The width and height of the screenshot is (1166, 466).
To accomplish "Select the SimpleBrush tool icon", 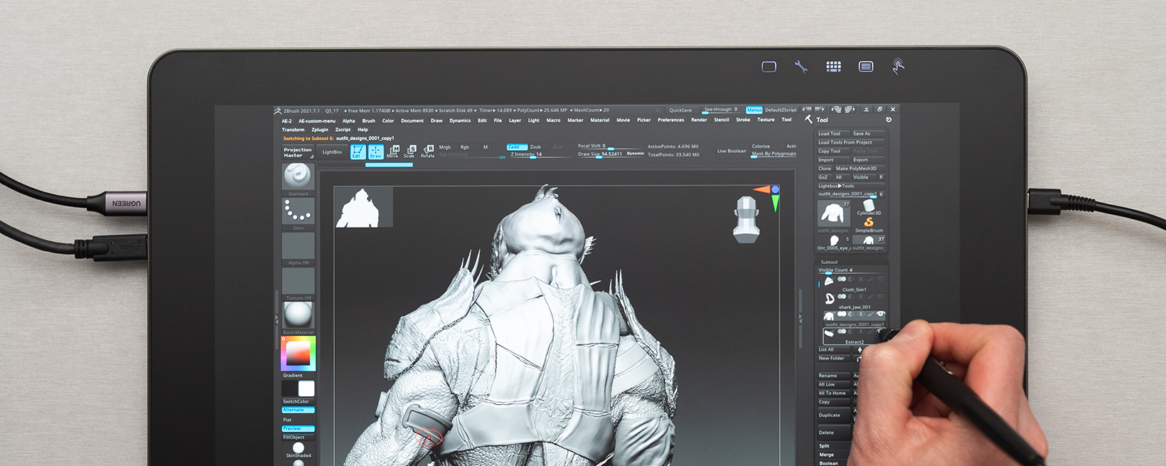I will pos(868,223).
